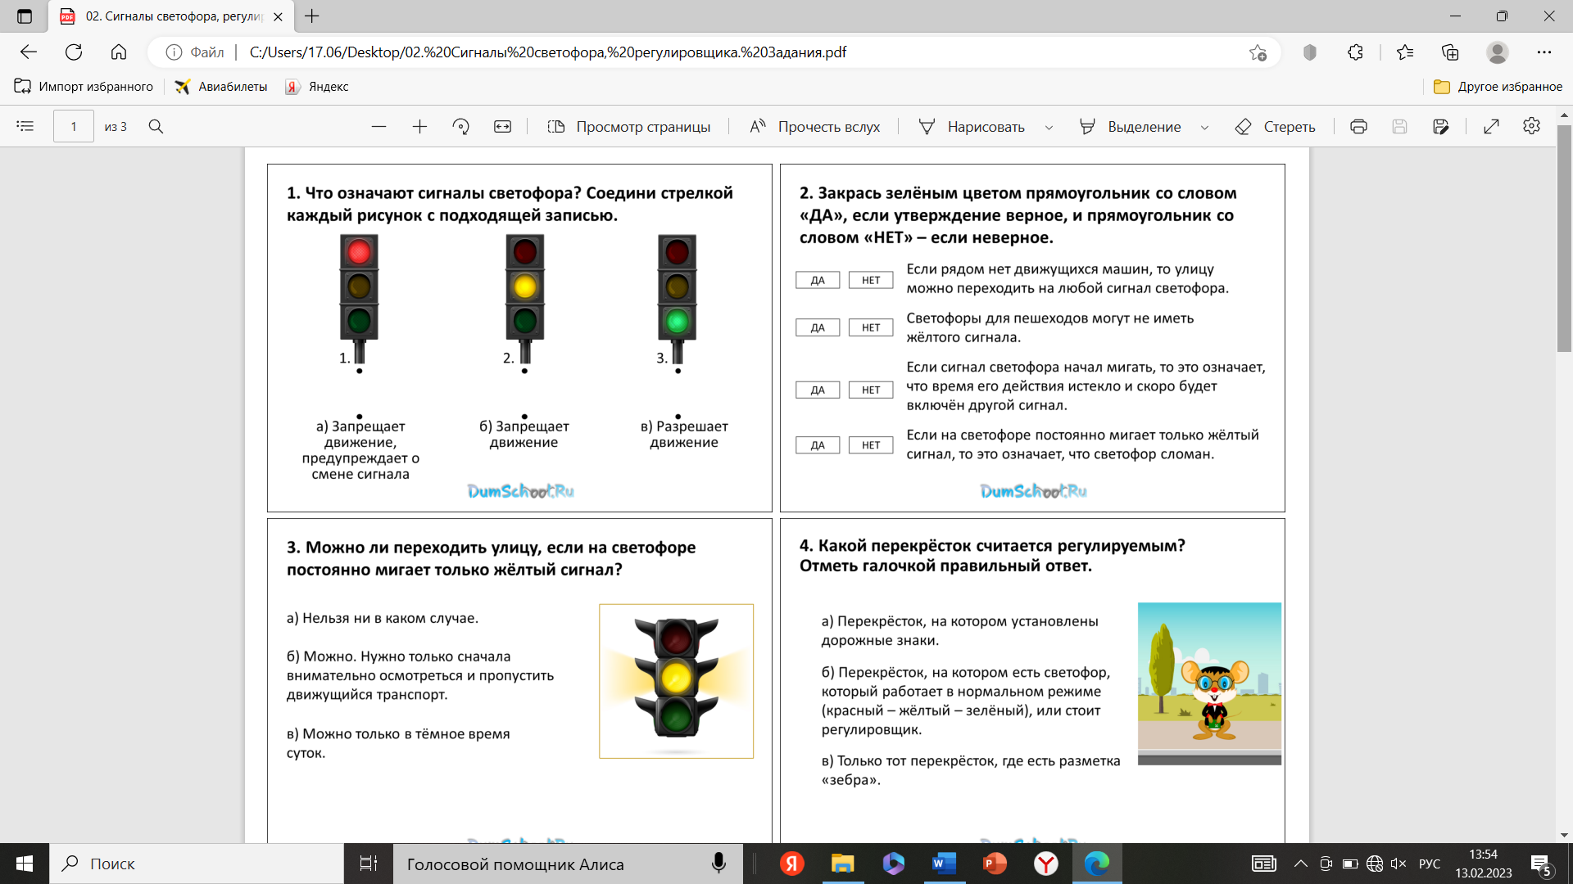Print the PDF document
This screenshot has width=1573, height=884.
pos(1358,126)
